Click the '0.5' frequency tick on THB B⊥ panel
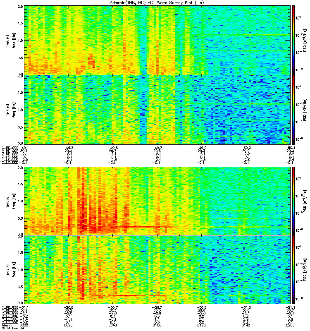Viewport: 310px width, 331px height. [20, 58]
